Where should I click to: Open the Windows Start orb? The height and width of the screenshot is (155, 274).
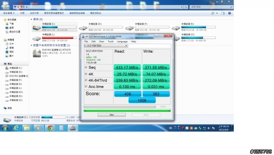(x=5, y=128)
